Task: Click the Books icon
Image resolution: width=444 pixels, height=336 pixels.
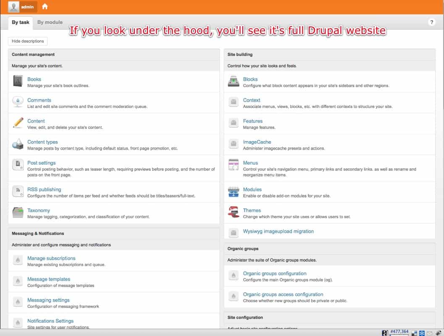Action: pyautogui.click(x=18, y=81)
